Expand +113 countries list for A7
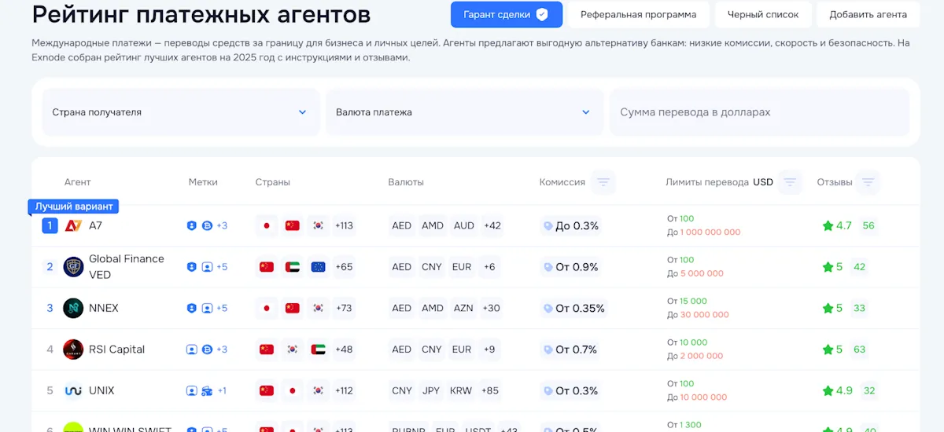 pos(344,225)
